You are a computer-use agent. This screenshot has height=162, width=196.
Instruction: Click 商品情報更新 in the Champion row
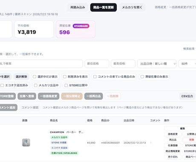tap(173, 151)
